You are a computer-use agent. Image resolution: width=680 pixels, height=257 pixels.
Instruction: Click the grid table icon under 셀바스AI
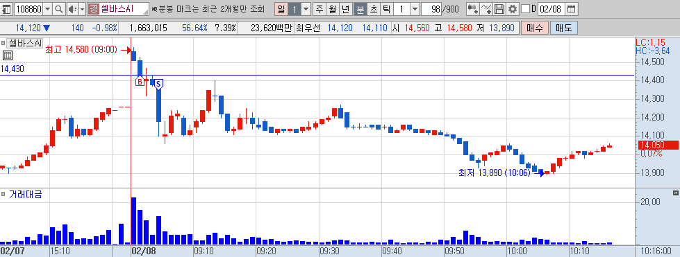pos(8,55)
